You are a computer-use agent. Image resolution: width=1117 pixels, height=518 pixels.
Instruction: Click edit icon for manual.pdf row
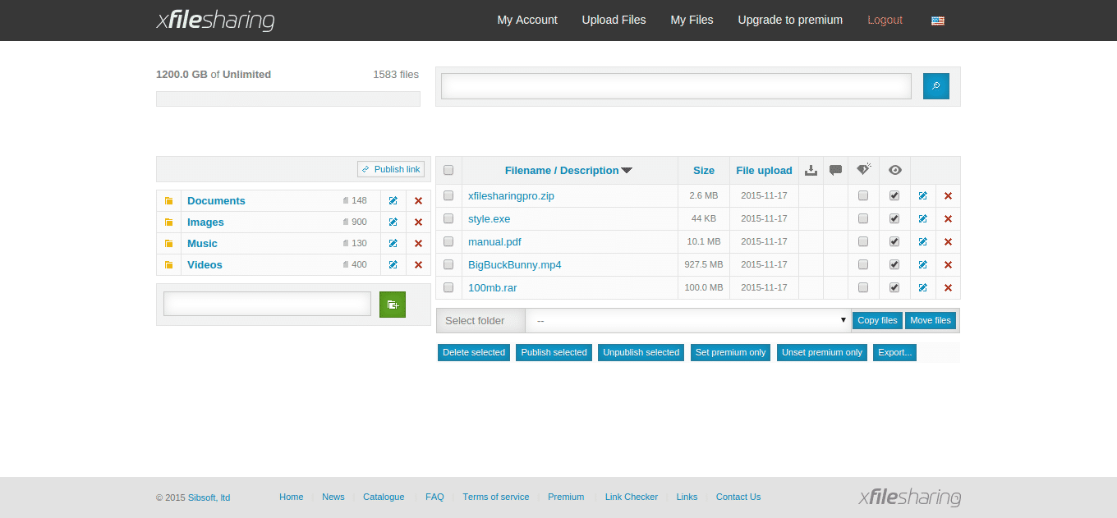(923, 242)
